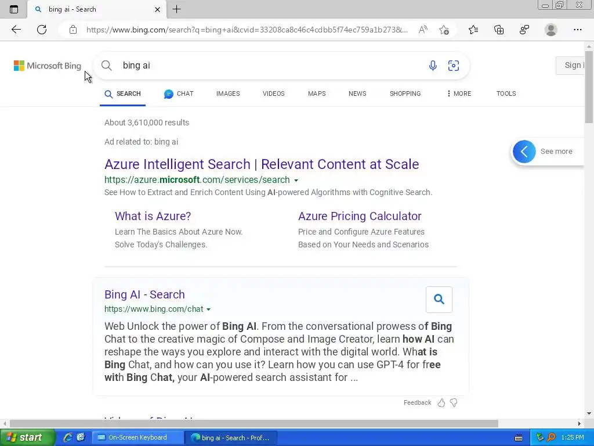The height and width of the screenshot is (446, 594).
Task: Open the Windows start button
Action: coord(27,437)
